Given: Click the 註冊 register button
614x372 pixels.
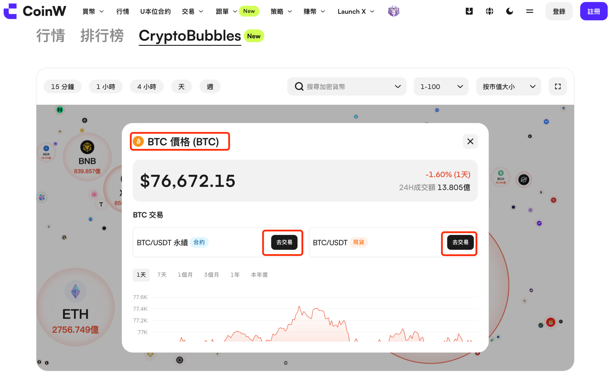Looking at the screenshot, I should (x=594, y=11).
